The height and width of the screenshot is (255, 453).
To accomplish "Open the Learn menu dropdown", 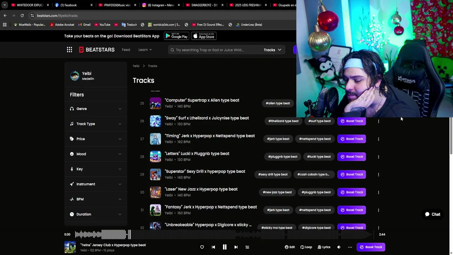I will [x=145, y=50].
